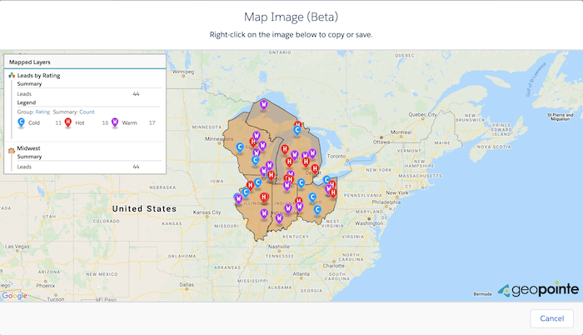Select Cold pin in western Wisconsin
Viewport: 583px width, 335px height.
click(240, 148)
